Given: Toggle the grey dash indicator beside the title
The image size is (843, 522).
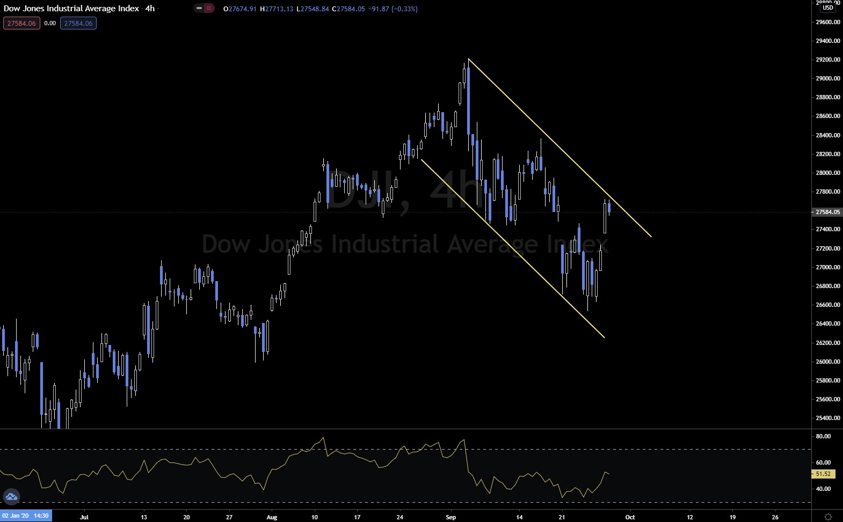Looking at the screenshot, I should coord(199,9).
